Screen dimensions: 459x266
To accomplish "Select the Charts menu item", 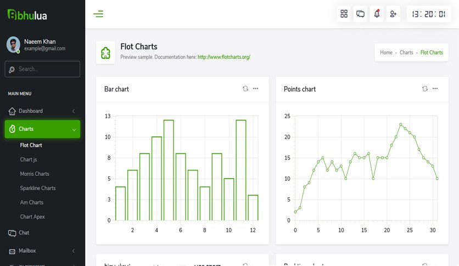I will click(42, 129).
